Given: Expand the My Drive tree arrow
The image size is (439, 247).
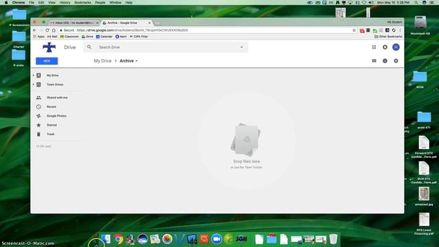Looking at the screenshot, I should tap(34, 75).
